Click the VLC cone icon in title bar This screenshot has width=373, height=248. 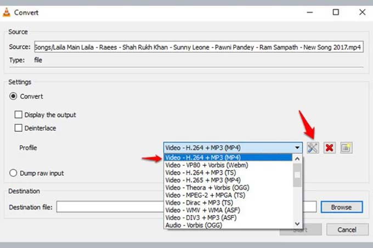[x=7, y=13]
